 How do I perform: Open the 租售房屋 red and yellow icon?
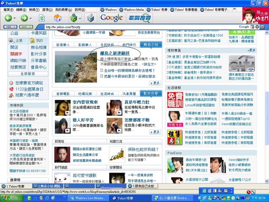click(x=175, y=138)
